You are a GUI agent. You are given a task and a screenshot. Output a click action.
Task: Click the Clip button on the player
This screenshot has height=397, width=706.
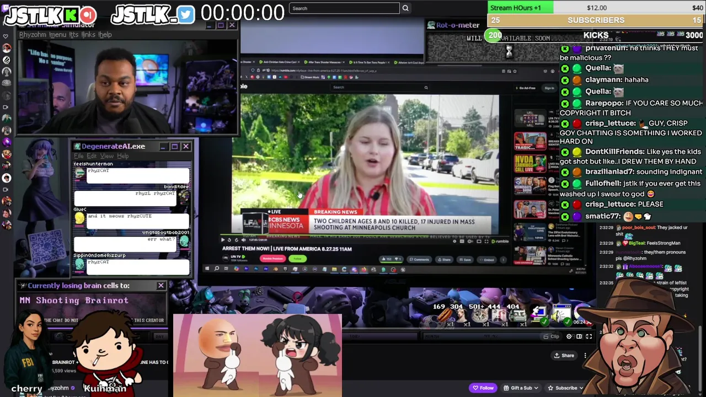pyautogui.click(x=552, y=336)
